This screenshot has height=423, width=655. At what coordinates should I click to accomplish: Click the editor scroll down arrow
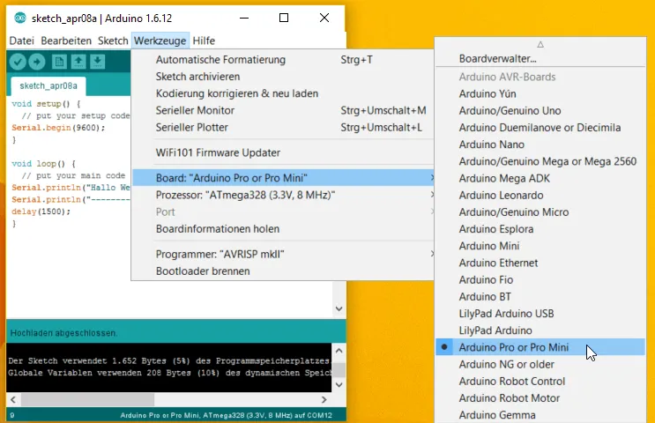[x=339, y=309]
